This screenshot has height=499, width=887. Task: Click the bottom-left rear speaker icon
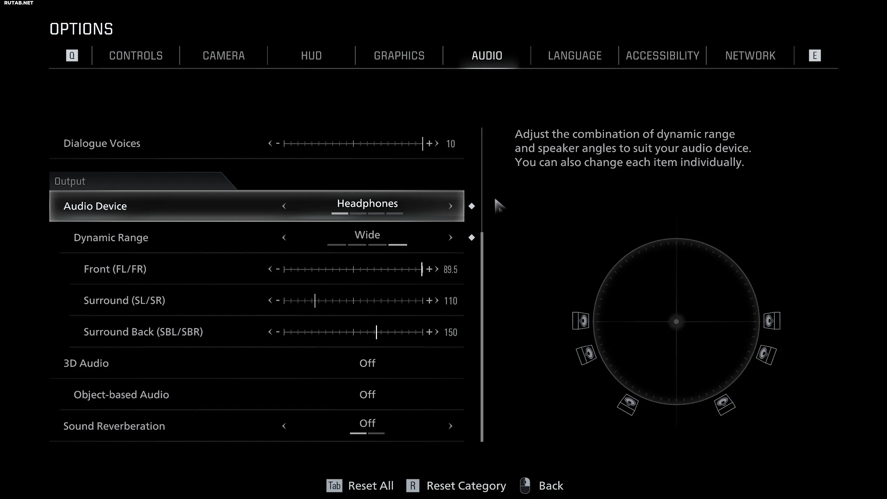pyautogui.click(x=628, y=404)
